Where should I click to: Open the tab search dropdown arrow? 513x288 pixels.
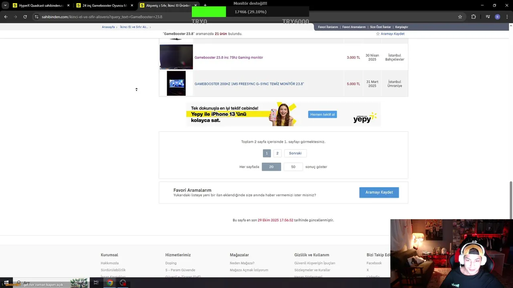[5, 6]
